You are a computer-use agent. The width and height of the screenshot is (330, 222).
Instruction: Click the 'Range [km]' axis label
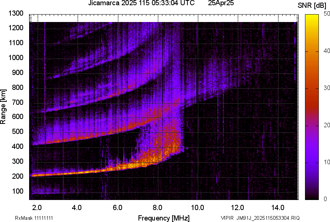[3, 107]
